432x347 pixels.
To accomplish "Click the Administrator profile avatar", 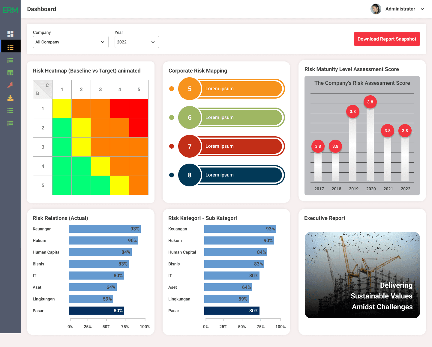I will tap(376, 9).
